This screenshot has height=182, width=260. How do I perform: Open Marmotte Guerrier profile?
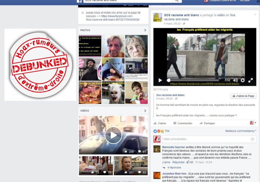click(x=173, y=147)
